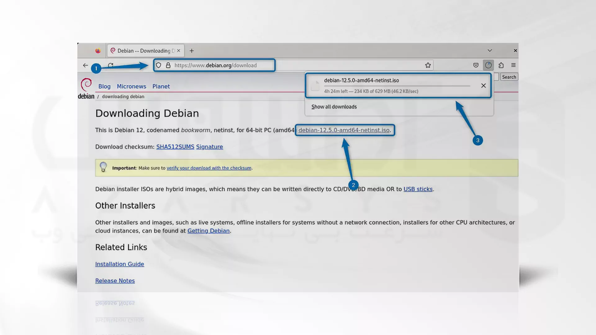This screenshot has width=596, height=335.
Task: Expand the list all tabs chevron
Action: [x=490, y=51]
